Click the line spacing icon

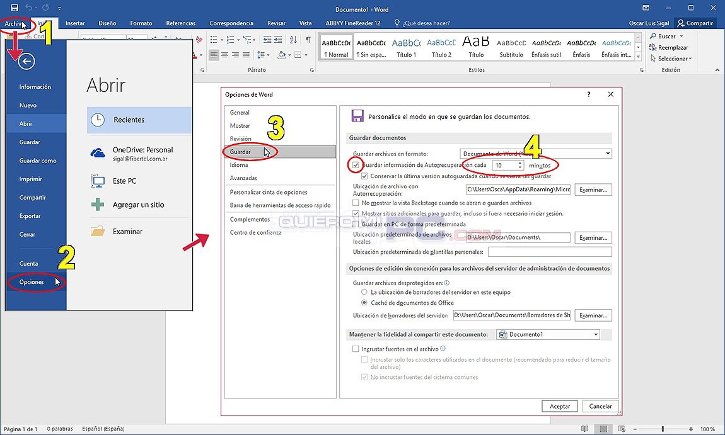tap(261, 55)
